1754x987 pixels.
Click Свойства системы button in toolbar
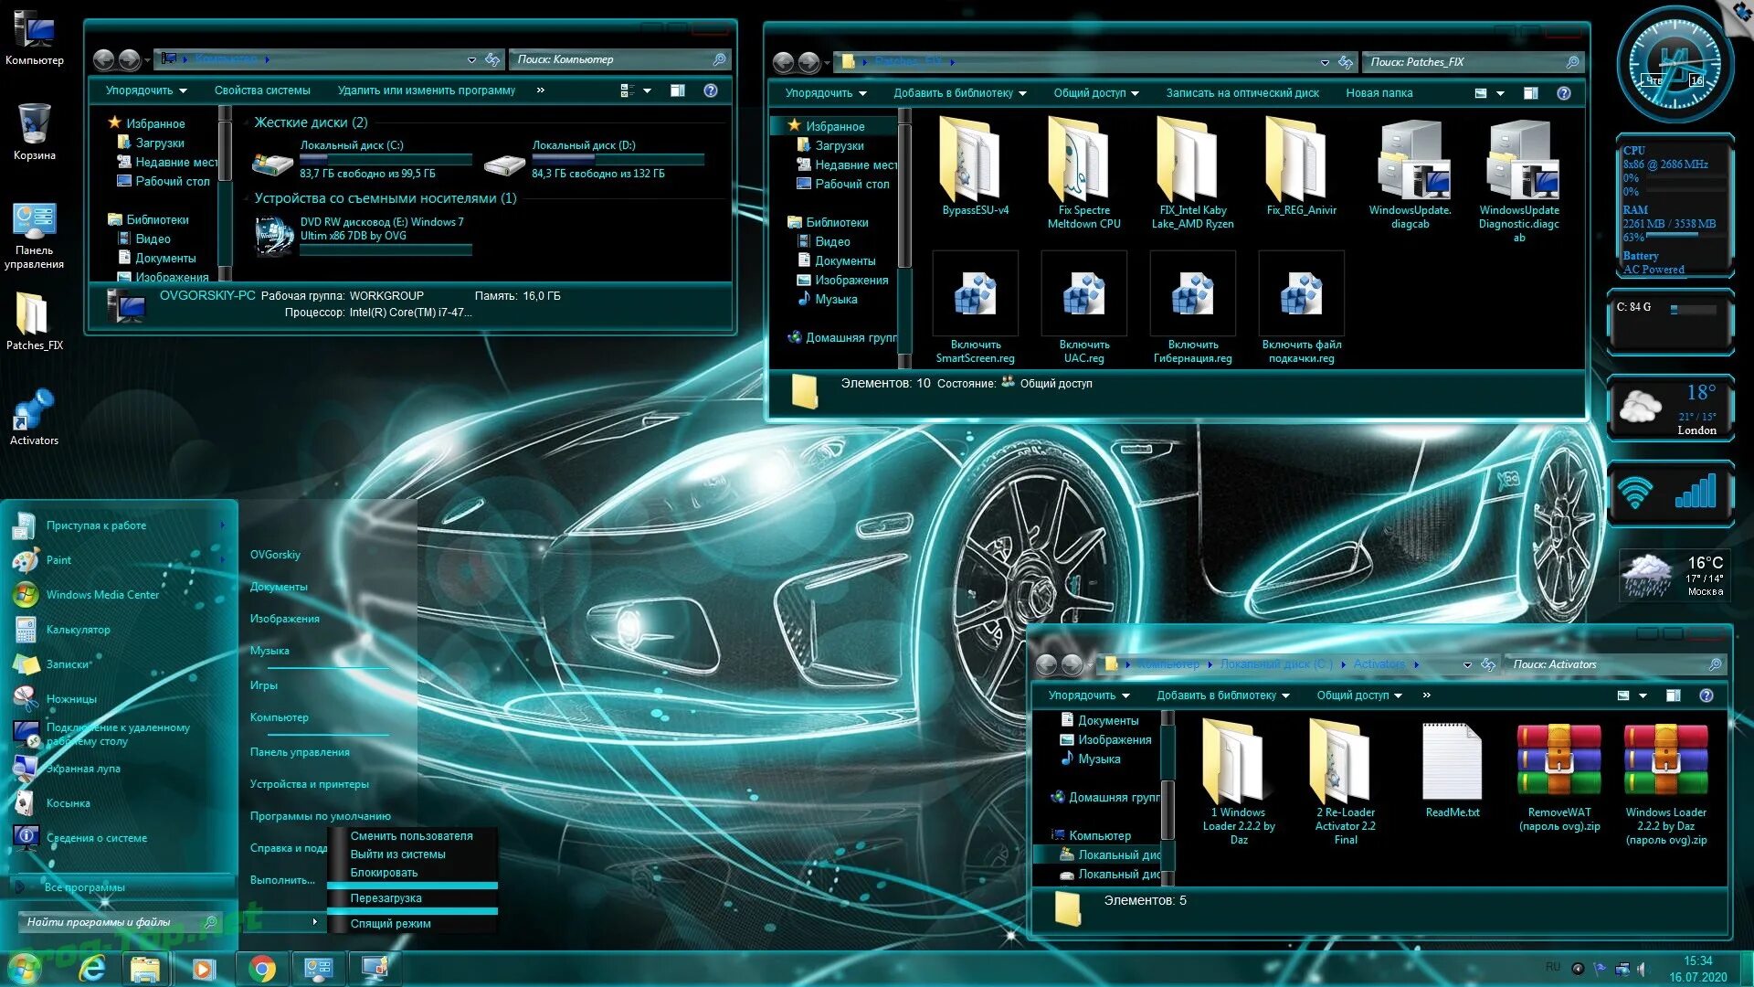click(x=261, y=91)
